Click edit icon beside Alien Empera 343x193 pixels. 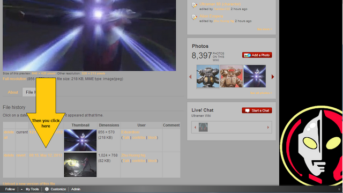[195, 17]
